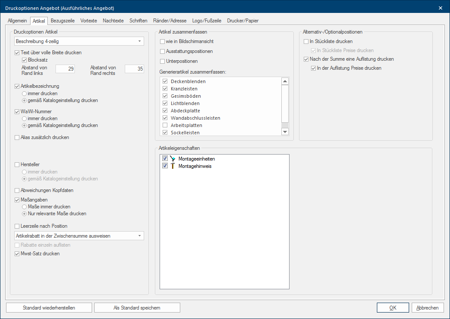Click 'Als Standard speichern' button

137,308
